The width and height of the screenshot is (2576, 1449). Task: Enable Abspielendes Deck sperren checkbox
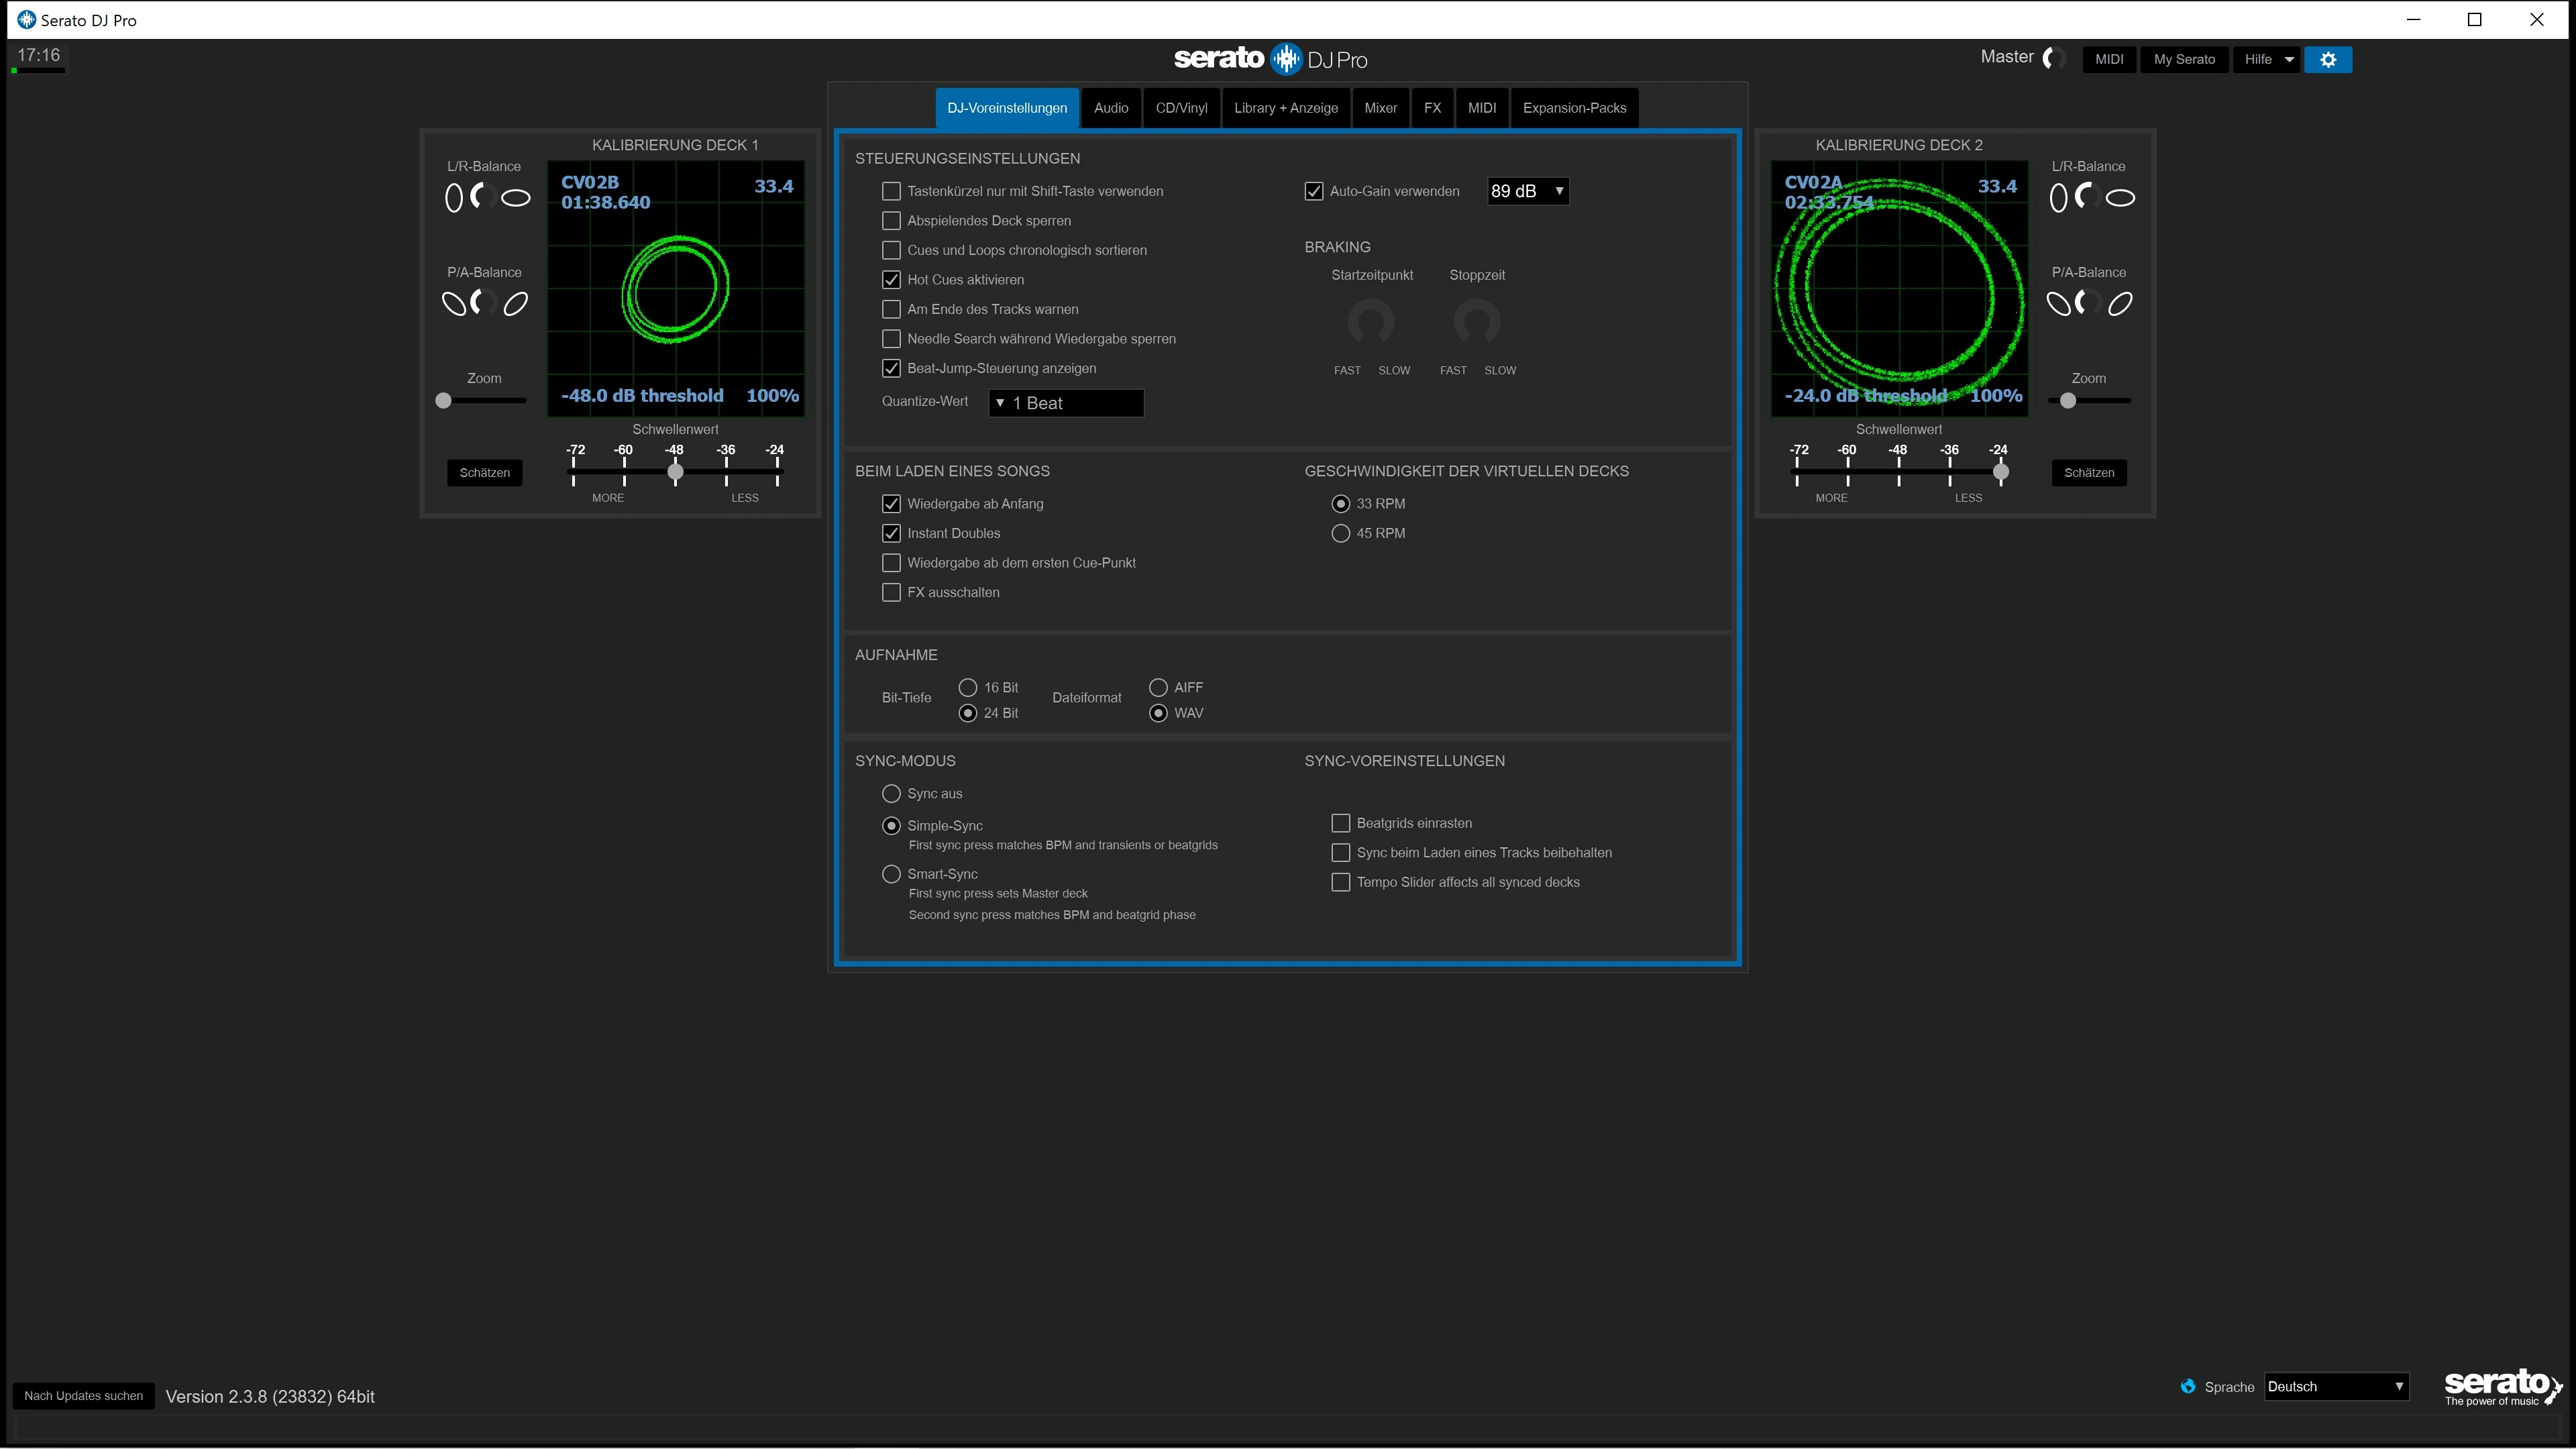coord(891,221)
